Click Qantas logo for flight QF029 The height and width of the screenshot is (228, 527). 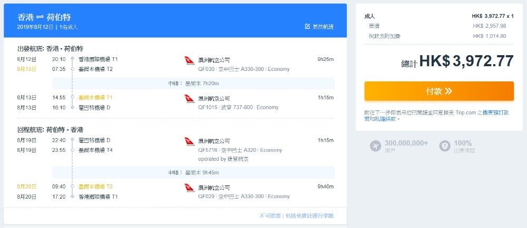tap(190, 188)
